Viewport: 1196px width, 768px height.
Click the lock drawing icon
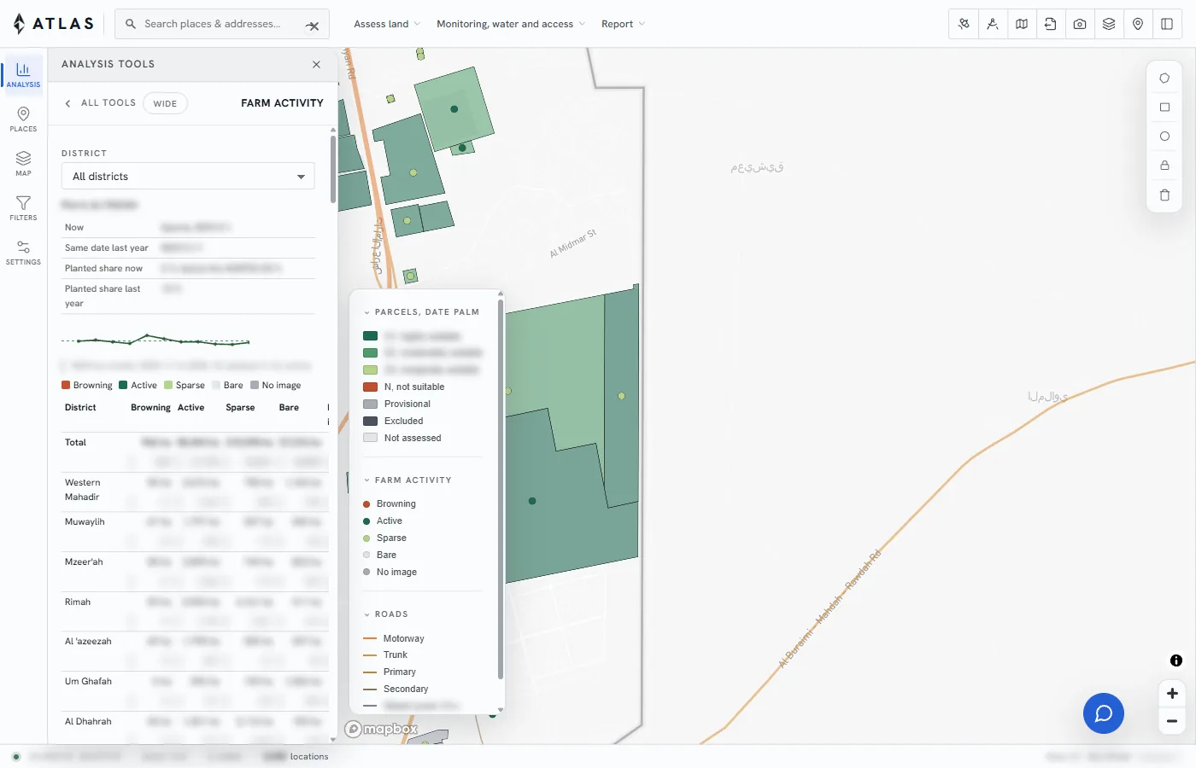pos(1164,166)
